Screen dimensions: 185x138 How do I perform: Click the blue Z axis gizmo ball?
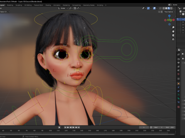(169, 16)
